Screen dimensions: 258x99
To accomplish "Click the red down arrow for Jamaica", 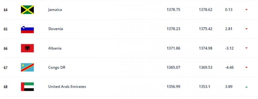I will click(x=246, y=10).
